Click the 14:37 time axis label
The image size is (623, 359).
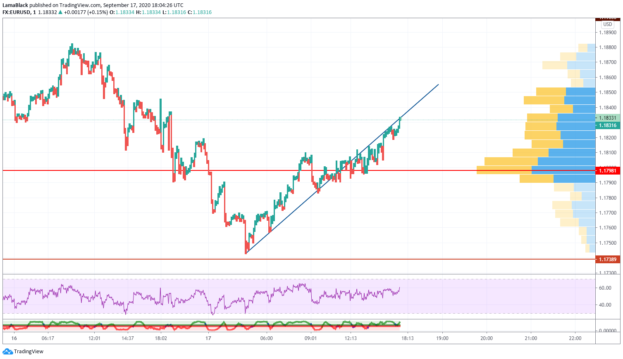pos(128,338)
